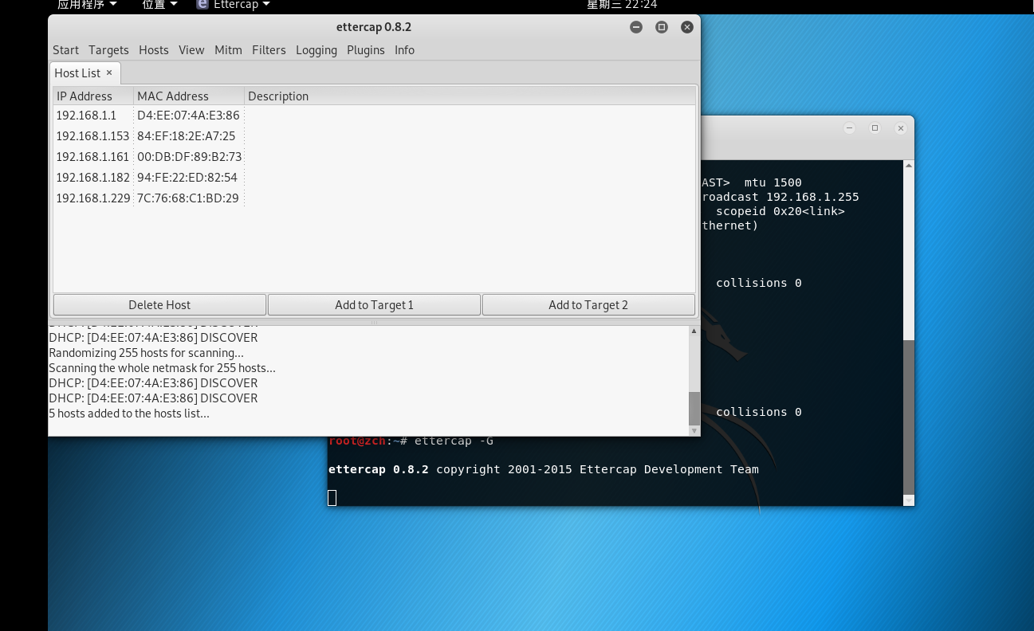Sort by MAC Address column header
Image resolution: width=1034 pixels, height=631 pixels.
click(189, 96)
